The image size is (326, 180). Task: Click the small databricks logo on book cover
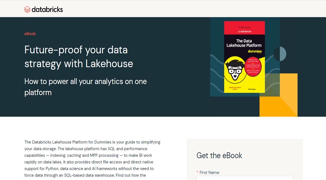coord(245,31)
